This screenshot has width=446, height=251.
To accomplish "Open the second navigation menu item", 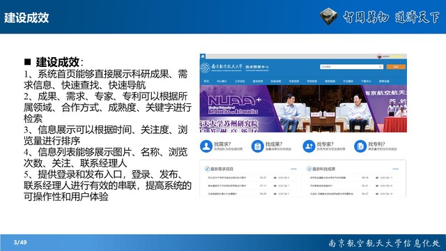I will click(x=222, y=82).
